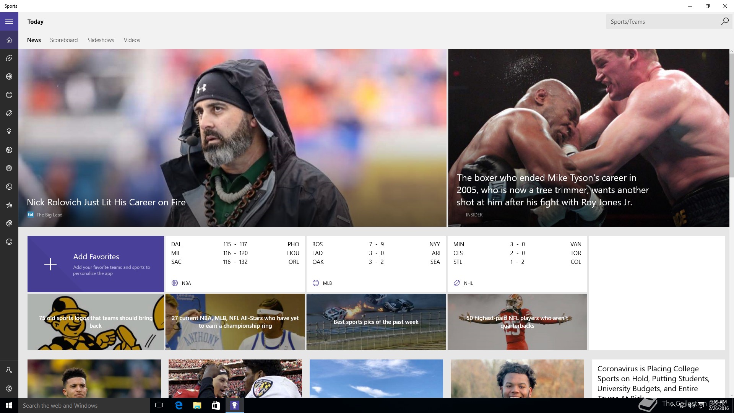Go to Home in the sidebar
This screenshot has width=734, height=413.
click(x=9, y=40)
